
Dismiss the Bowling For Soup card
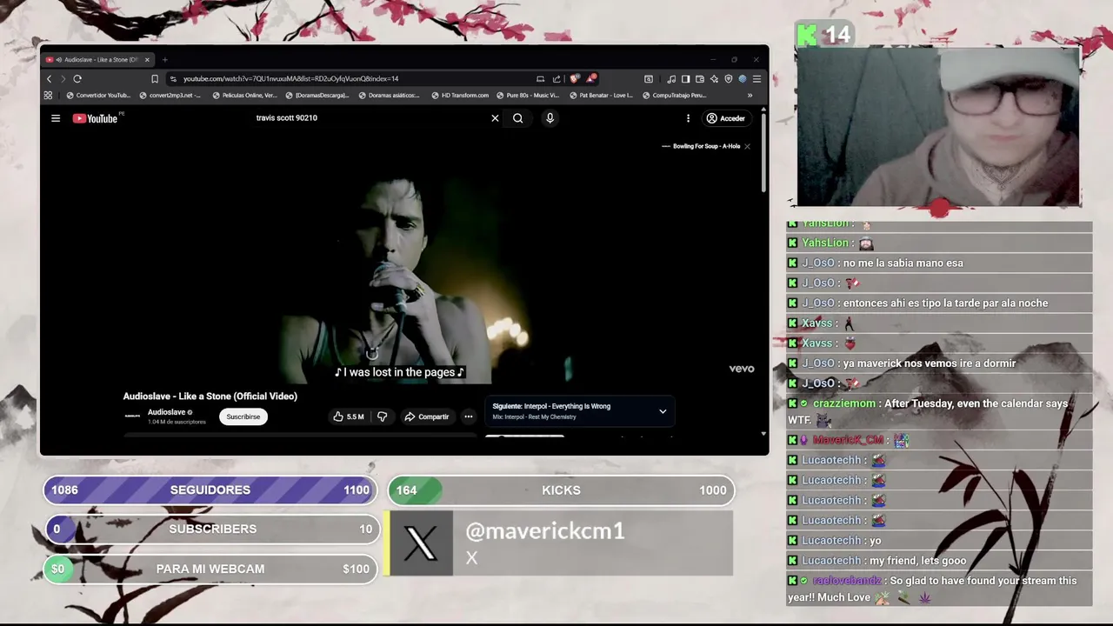click(x=747, y=146)
